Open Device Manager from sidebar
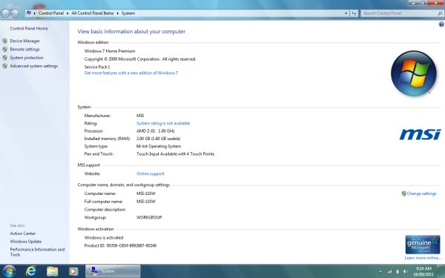Image resolution: width=445 pixels, height=278 pixels. (24, 41)
